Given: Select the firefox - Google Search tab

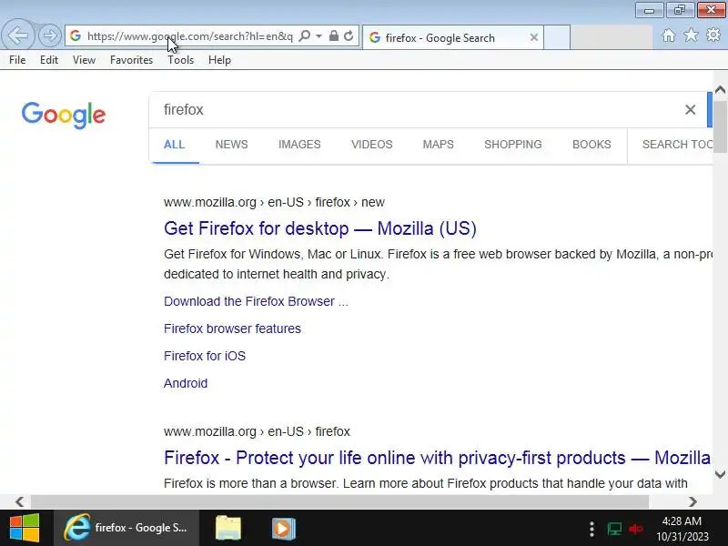Looking at the screenshot, I should 452,37.
